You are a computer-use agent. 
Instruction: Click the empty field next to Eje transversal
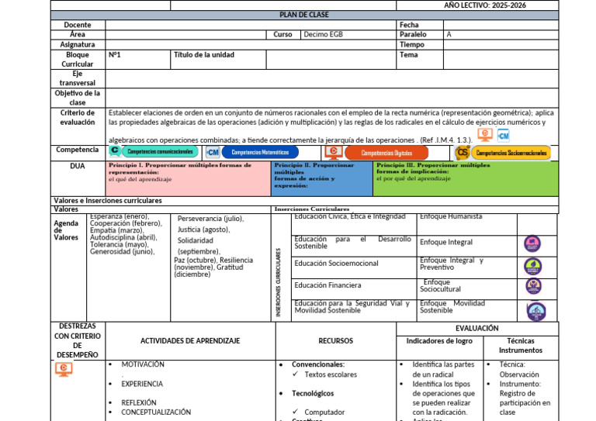[332, 78]
